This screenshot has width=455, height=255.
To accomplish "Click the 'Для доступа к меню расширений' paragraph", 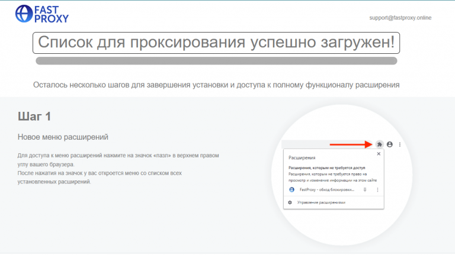I will [118, 160].
